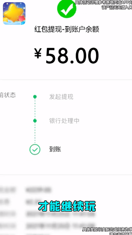Tap the 银行处理中 status label
This screenshot has height=235, width=132.
coord(64,121)
